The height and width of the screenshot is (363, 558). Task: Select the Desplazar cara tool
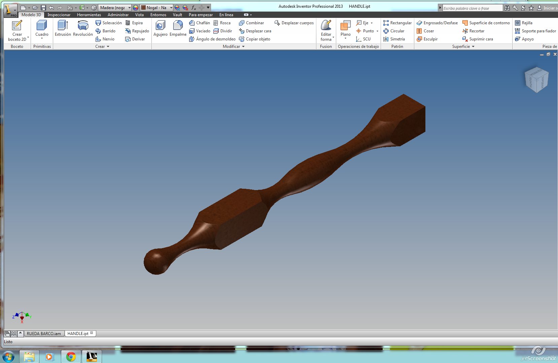coord(255,31)
